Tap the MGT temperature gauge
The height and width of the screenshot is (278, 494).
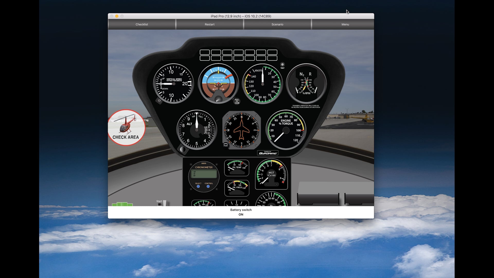(271, 174)
